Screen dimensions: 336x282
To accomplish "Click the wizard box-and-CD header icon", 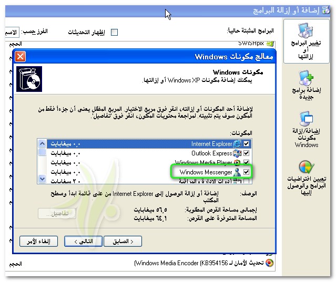I will (29, 79).
